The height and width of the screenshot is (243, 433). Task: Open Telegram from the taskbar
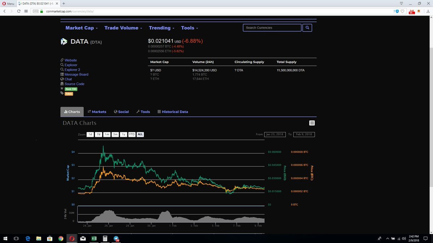tap(116, 238)
